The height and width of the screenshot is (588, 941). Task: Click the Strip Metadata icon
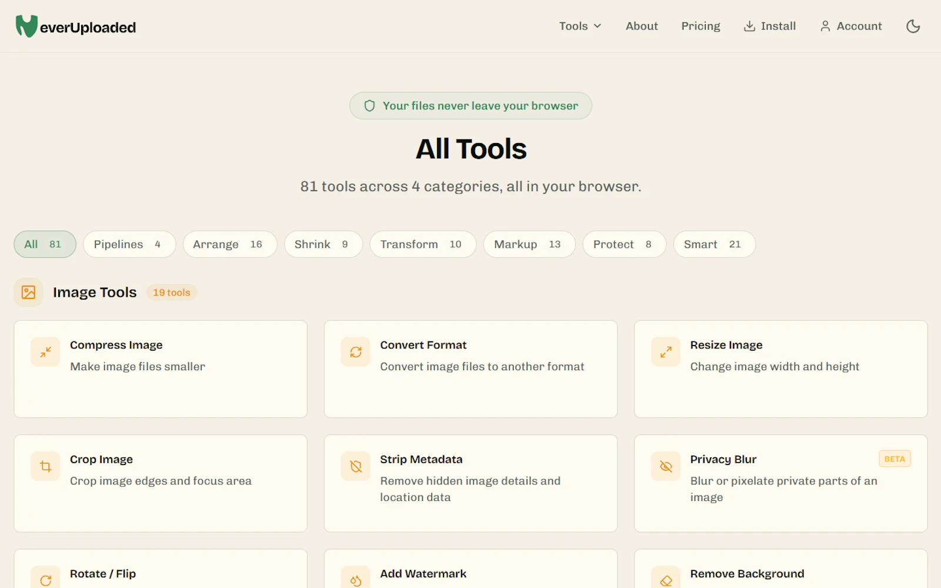tap(356, 467)
